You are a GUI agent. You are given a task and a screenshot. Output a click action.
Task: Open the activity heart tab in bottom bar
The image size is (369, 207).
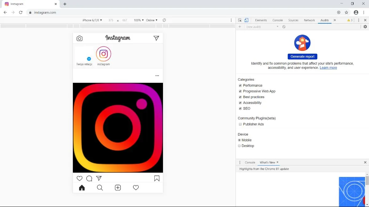136,188
